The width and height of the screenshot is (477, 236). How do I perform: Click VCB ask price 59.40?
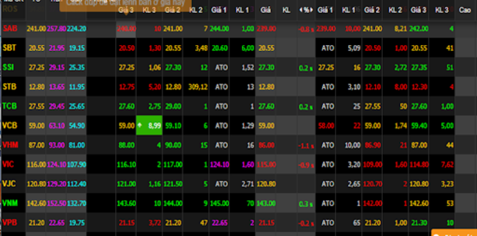(420, 126)
